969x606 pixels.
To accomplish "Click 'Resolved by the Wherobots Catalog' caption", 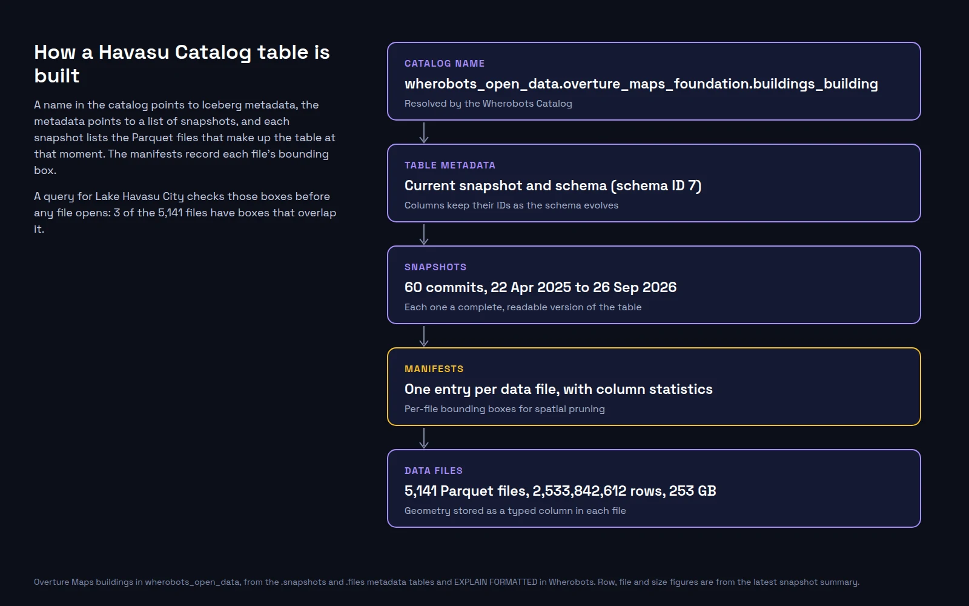I will pos(488,104).
